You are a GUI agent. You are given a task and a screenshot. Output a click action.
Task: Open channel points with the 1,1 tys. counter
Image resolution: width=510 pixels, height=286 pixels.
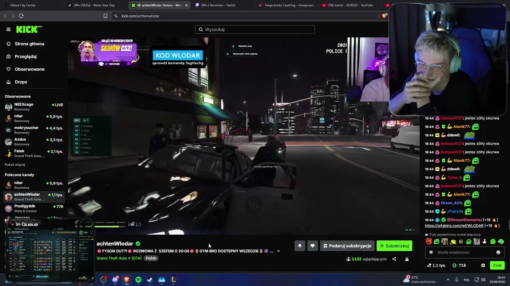click(x=436, y=265)
